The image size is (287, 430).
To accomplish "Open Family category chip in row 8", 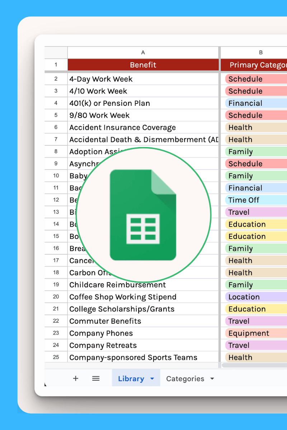I will click(256, 151).
